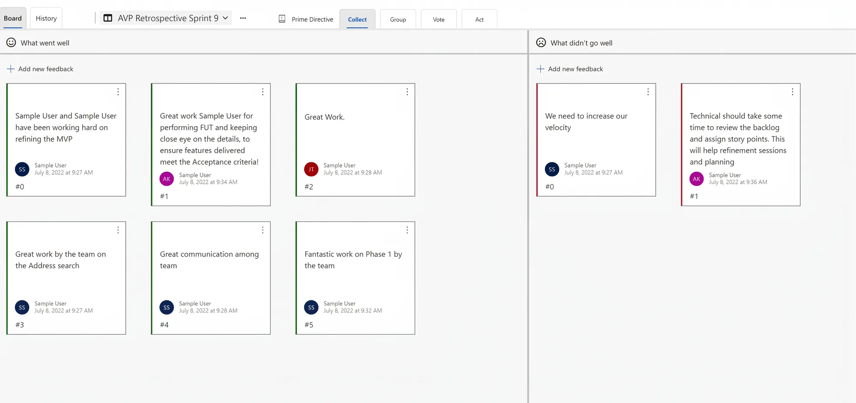Open options menu on 'increase our velocity' card

[x=648, y=92]
